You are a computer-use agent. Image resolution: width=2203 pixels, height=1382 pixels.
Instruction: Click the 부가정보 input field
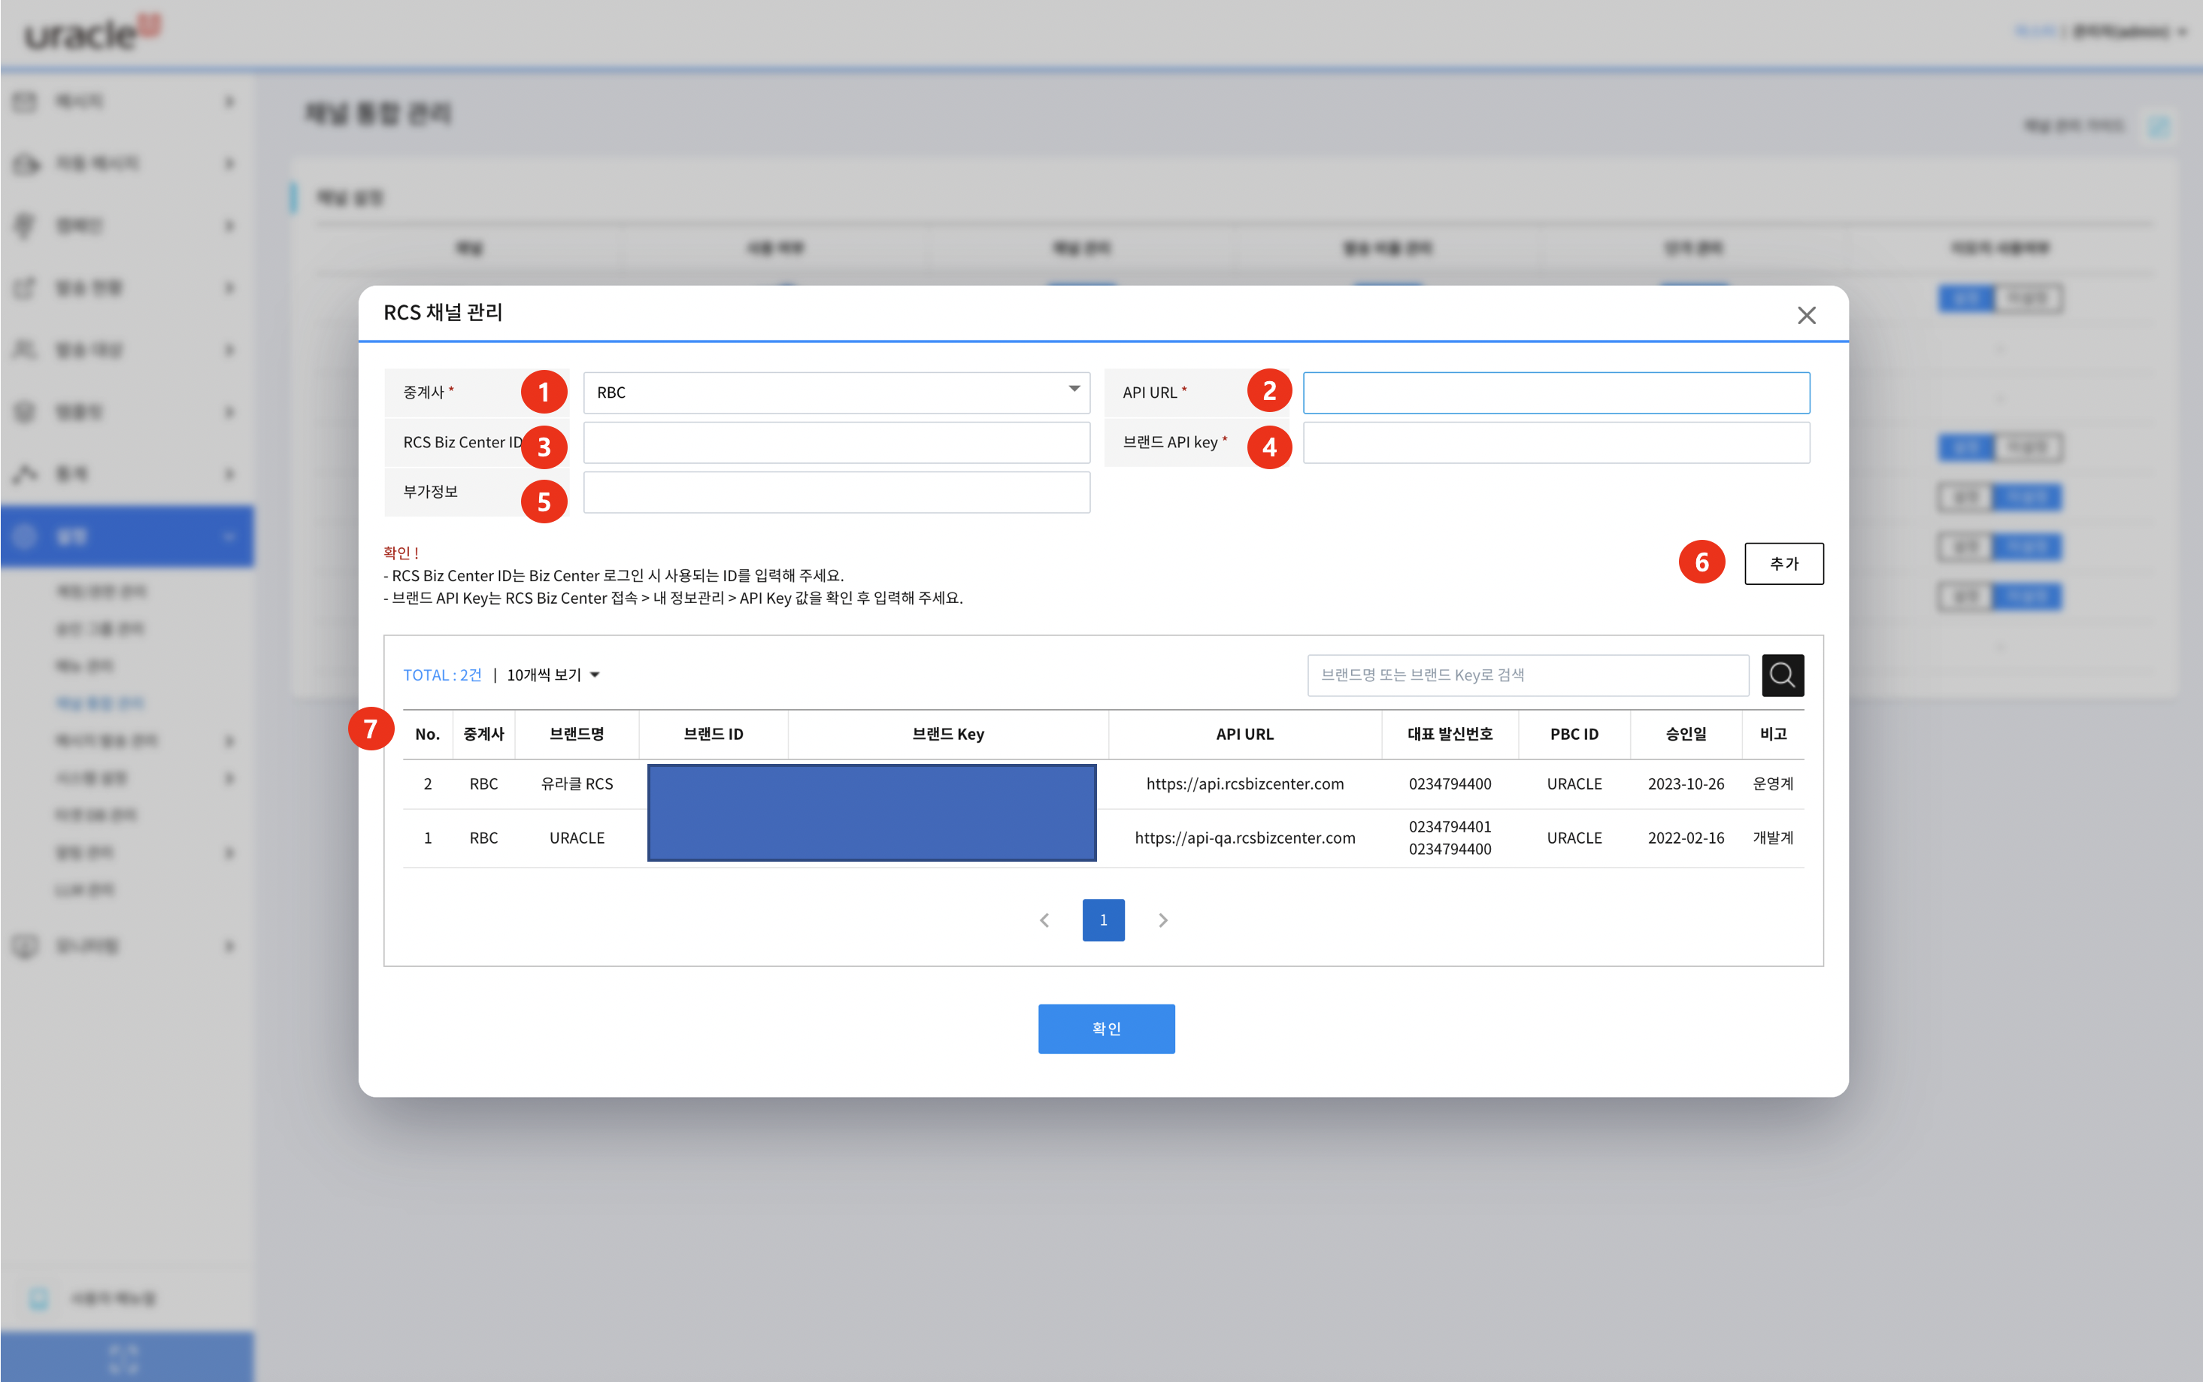pyautogui.click(x=836, y=492)
